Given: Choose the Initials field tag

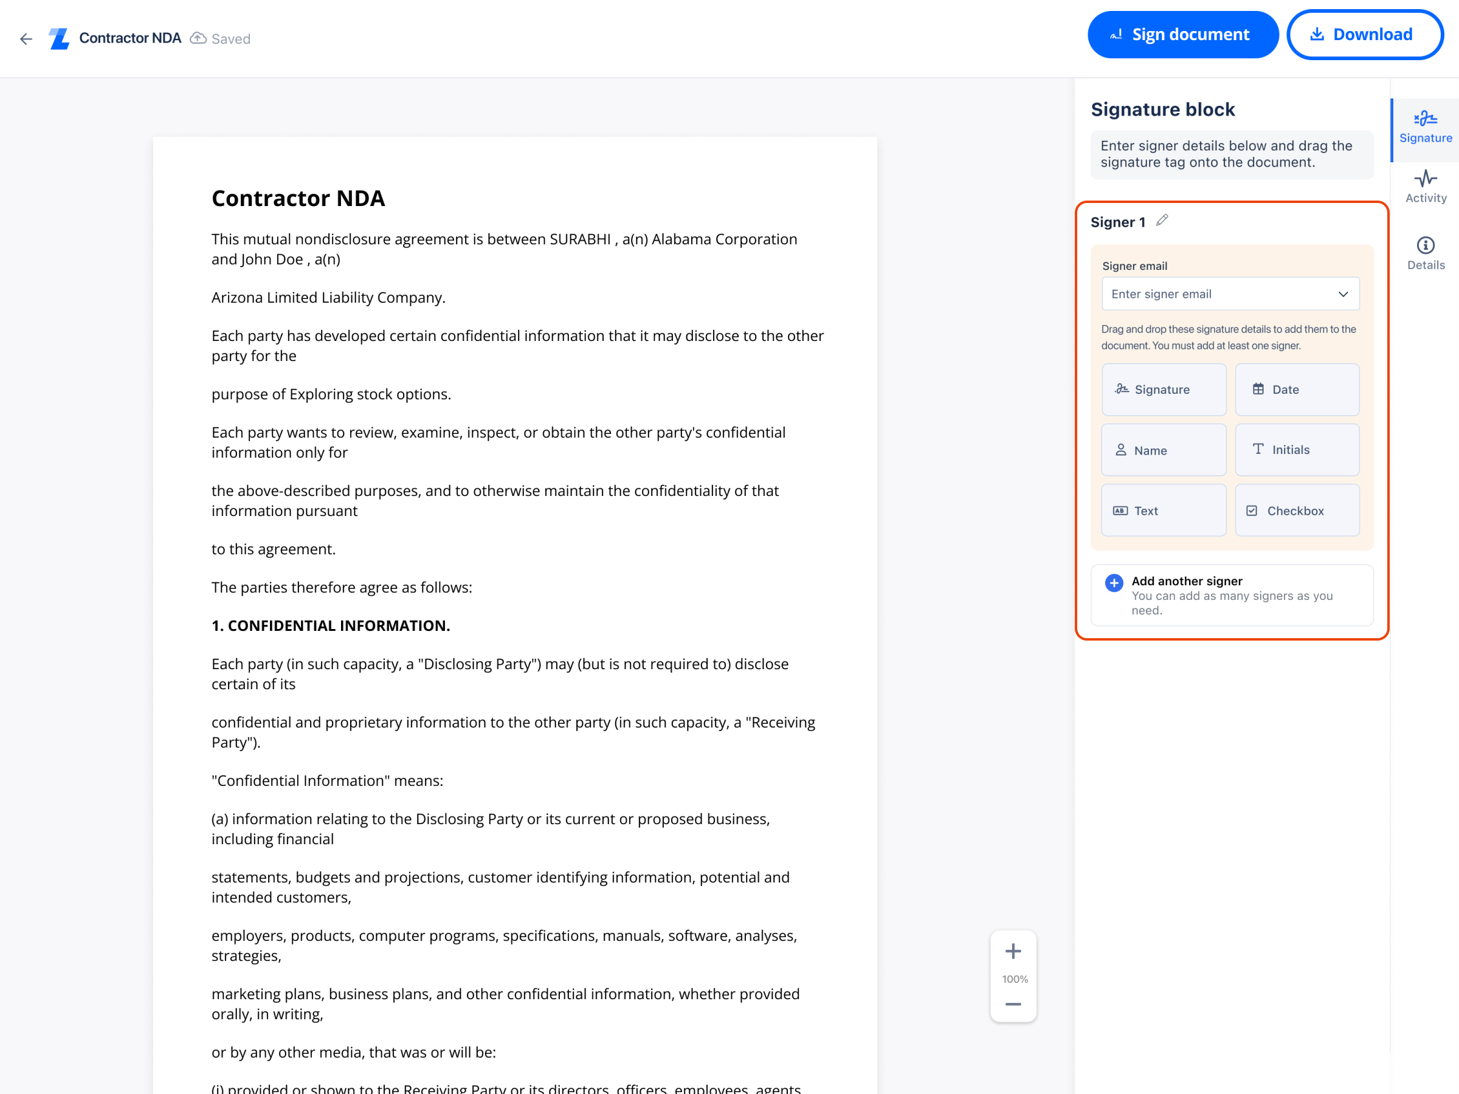Looking at the screenshot, I should (1296, 450).
